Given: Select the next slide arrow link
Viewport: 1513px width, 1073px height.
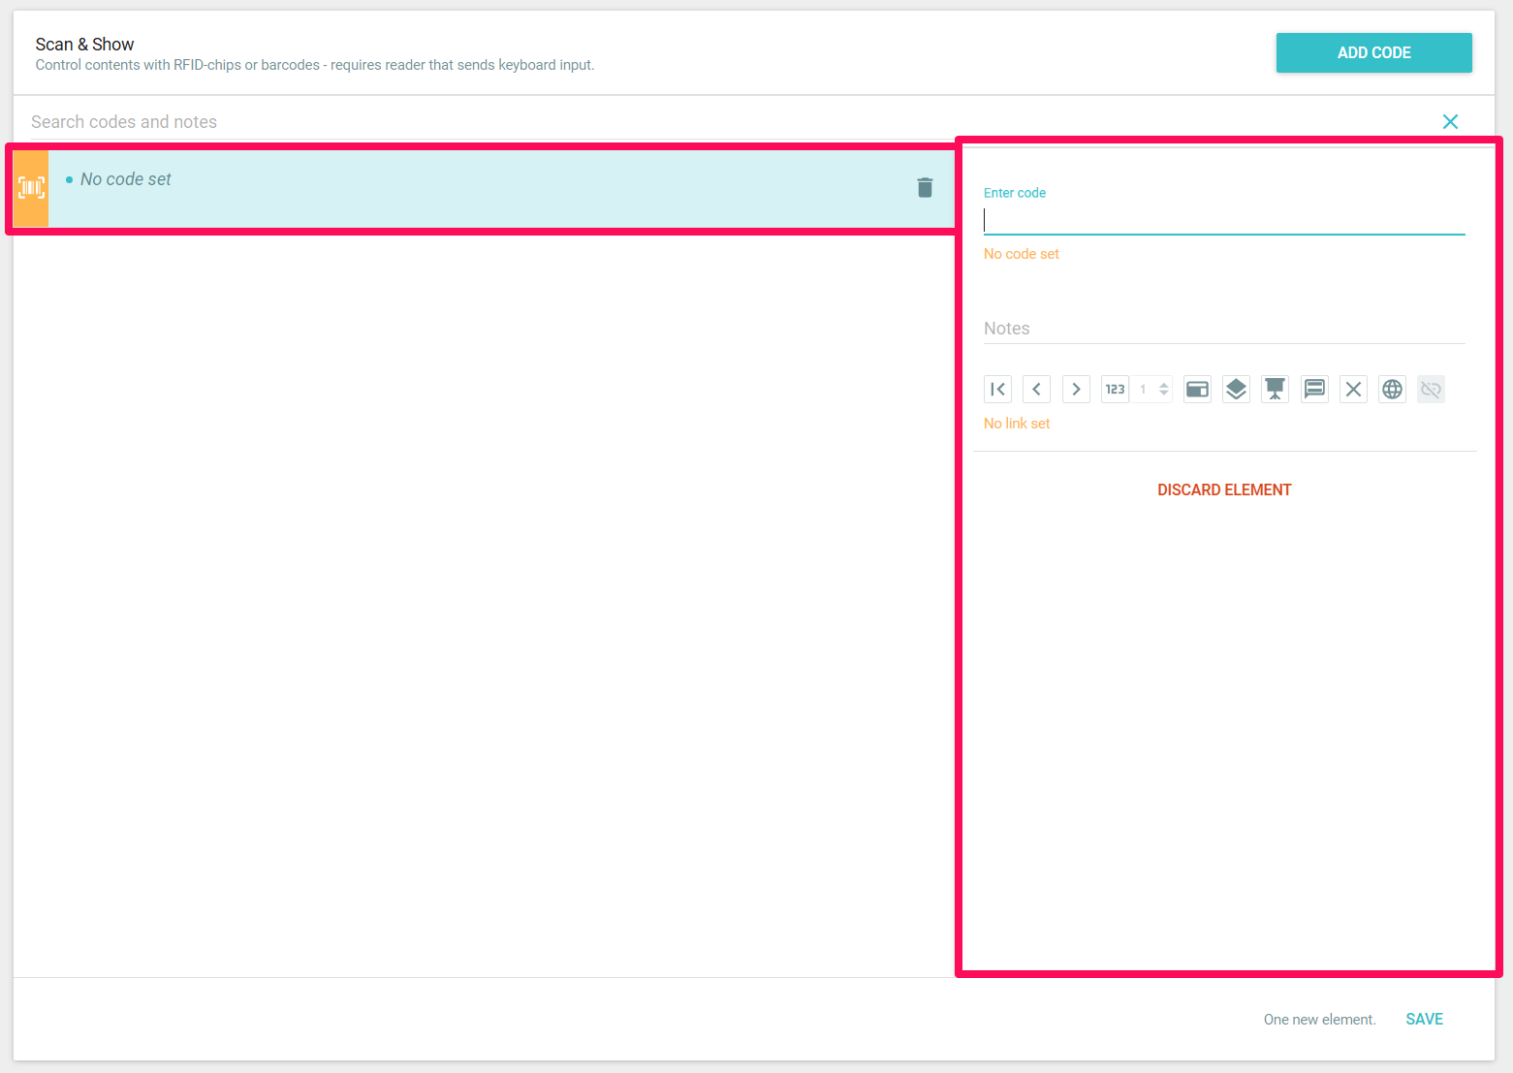Looking at the screenshot, I should pos(1076,390).
